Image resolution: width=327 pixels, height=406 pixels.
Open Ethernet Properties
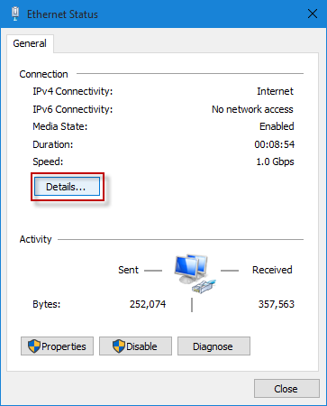pos(57,346)
